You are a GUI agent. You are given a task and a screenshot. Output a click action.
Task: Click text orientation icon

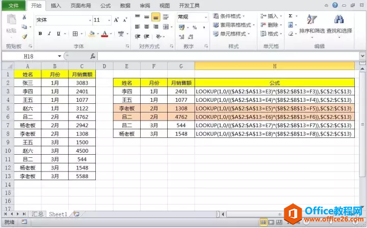click(159, 37)
